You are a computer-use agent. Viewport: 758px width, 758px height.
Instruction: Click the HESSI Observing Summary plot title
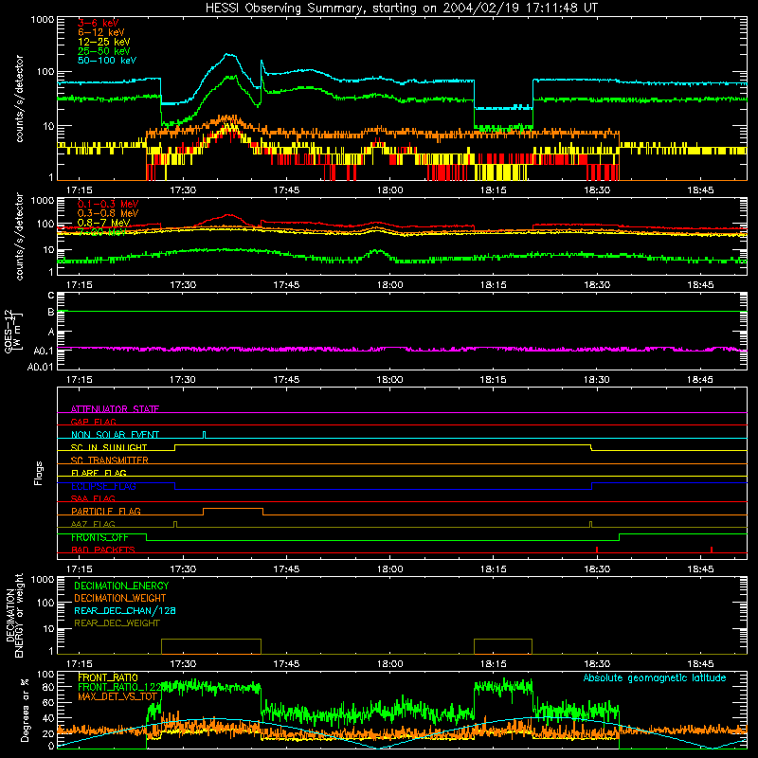401,9
